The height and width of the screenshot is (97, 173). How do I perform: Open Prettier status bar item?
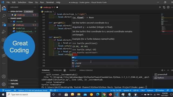[160, 91]
